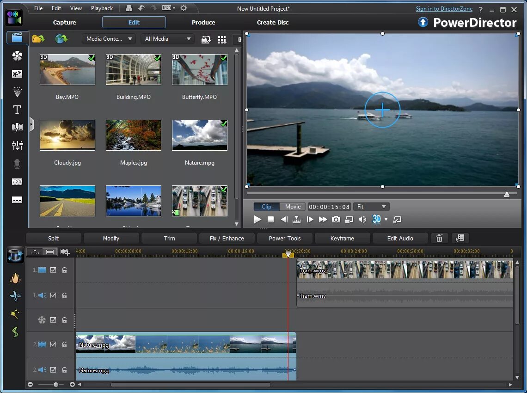Disable the effect track checkbox
The height and width of the screenshot is (393, 527).
53,320
